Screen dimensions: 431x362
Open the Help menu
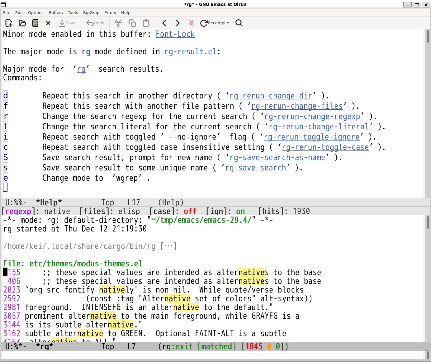pos(126,12)
